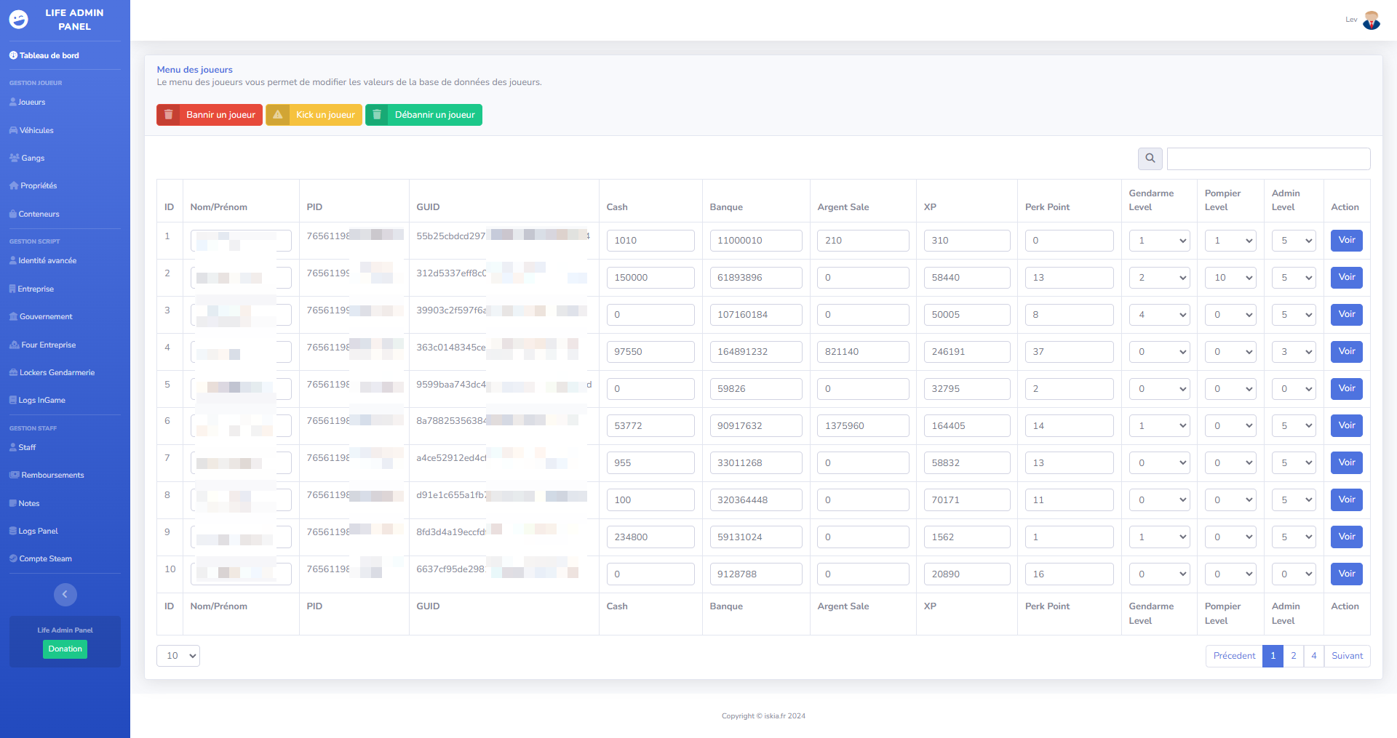Click the user avatar in top right
This screenshot has width=1397, height=738.
[1371, 20]
